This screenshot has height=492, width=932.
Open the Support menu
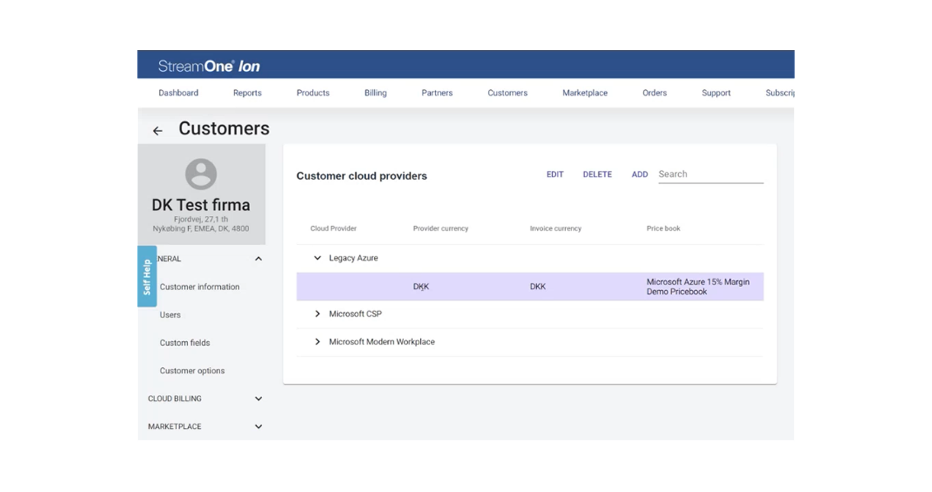point(716,93)
